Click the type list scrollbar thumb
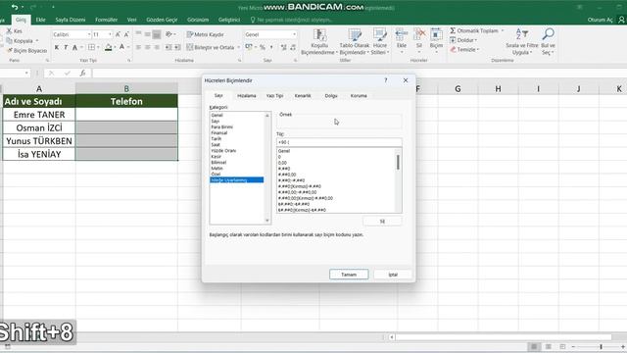 click(x=398, y=163)
